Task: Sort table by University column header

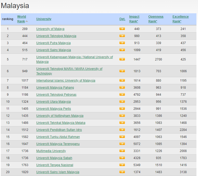Action: (44, 19)
